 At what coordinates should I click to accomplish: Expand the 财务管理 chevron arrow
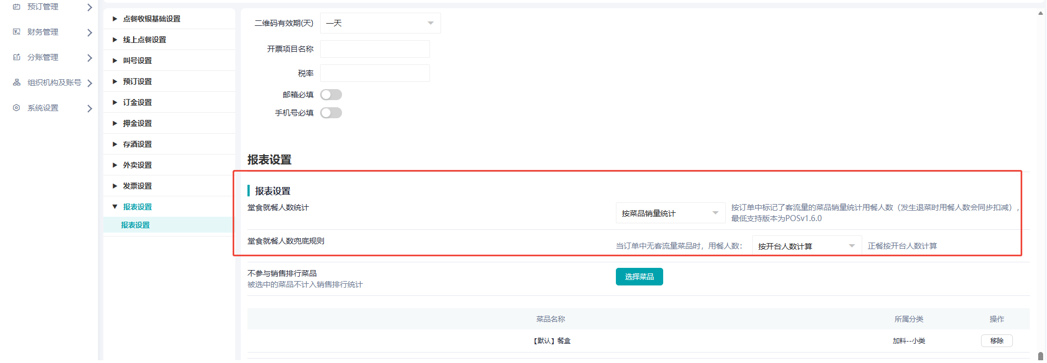tap(90, 32)
